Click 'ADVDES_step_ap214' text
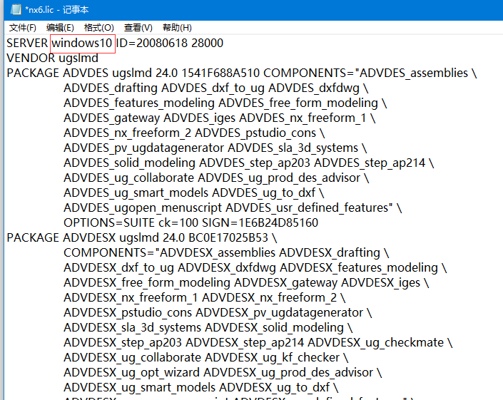Screen dimensions: 503x400 (x=370, y=163)
